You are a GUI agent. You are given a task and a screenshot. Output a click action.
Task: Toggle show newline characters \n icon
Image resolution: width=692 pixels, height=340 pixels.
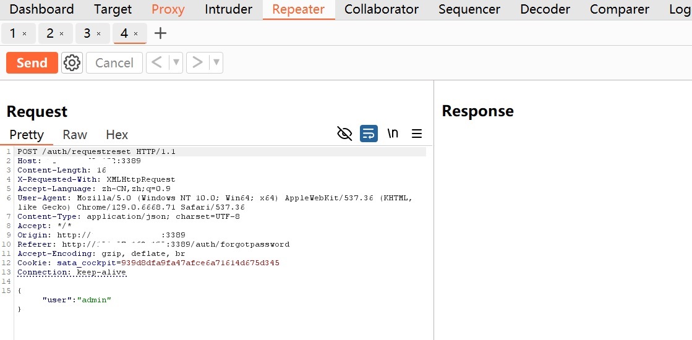pyautogui.click(x=393, y=134)
